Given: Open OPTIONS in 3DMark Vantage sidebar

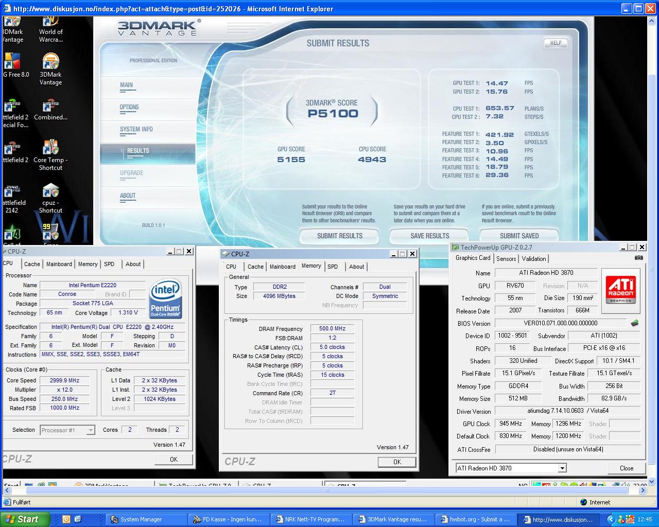Looking at the screenshot, I should click(129, 107).
